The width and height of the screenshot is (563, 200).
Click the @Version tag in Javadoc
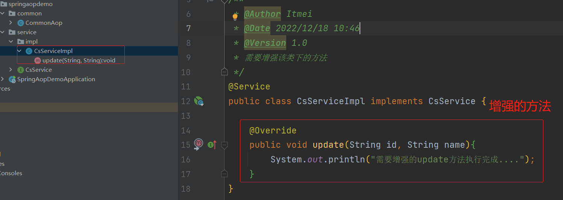[x=265, y=43]
